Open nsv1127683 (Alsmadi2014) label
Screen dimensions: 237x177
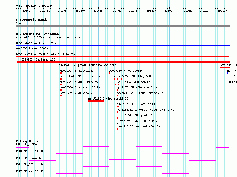[136, 104]
